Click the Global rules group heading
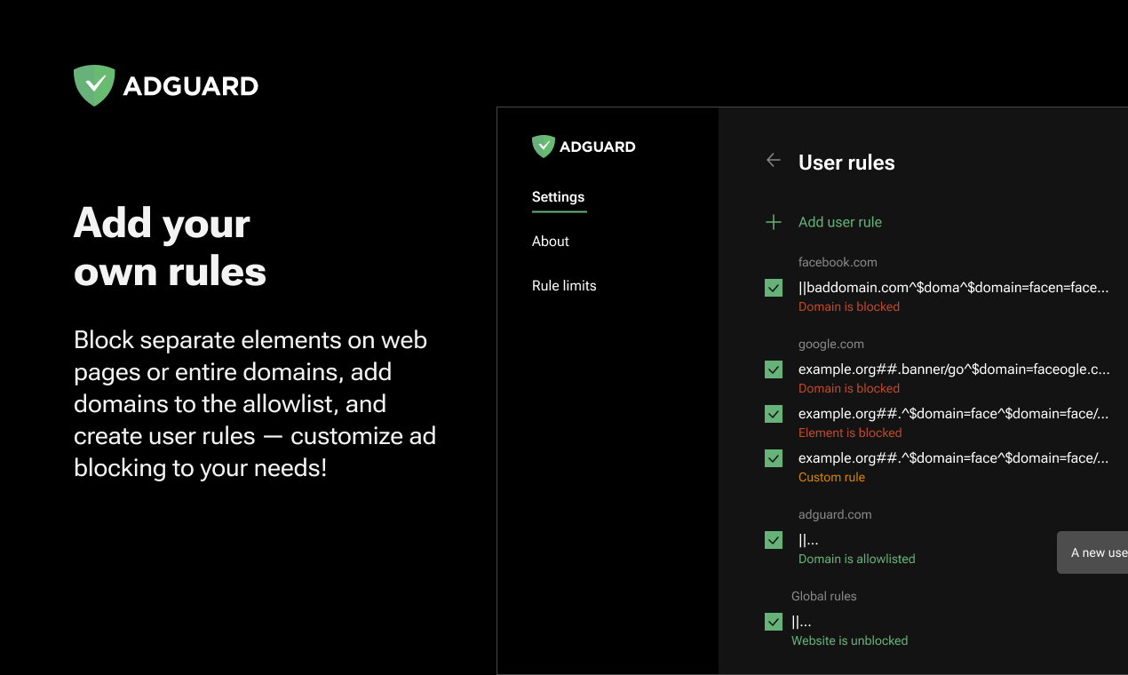1128x675 pixels. click(824, 596)
